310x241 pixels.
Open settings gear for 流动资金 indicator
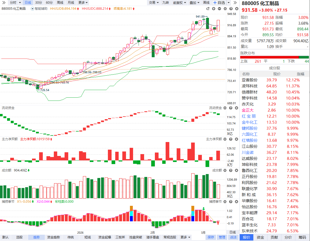pyautogui.click(x=225, y=108)
